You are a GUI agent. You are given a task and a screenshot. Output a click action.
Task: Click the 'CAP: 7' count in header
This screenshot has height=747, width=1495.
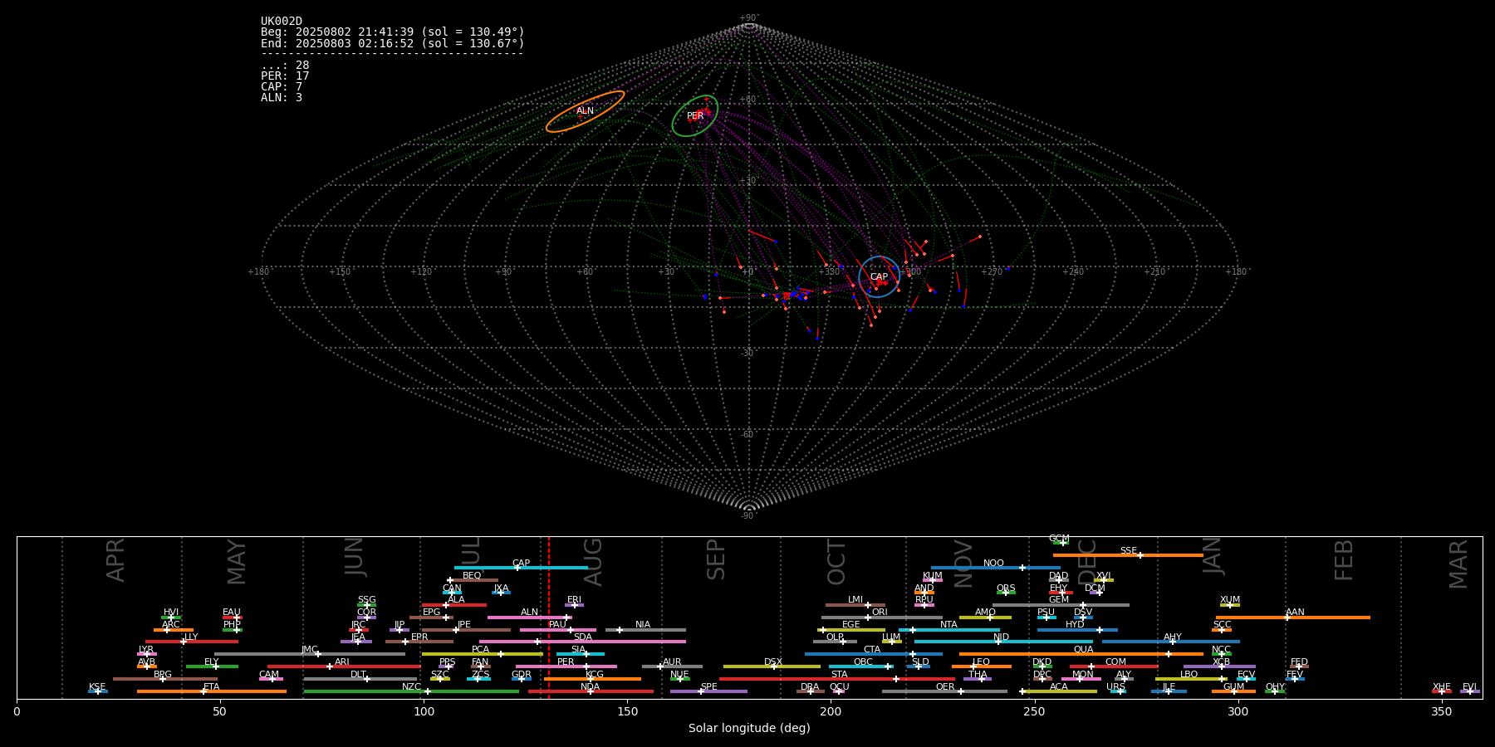pos(282,86)
